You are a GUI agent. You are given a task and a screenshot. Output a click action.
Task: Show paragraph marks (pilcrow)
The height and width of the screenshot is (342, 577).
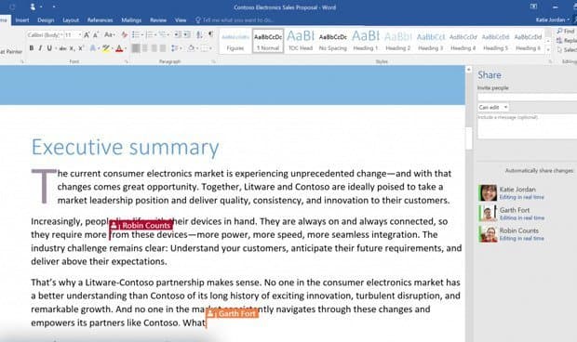coord(211,34)
